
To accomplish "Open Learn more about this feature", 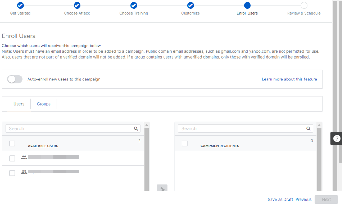I will click(x=289, y=79).
